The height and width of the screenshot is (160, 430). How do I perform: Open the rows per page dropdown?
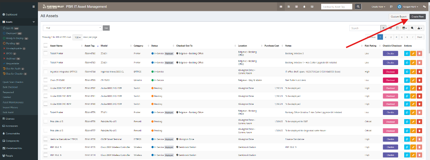tap(78, 37)
